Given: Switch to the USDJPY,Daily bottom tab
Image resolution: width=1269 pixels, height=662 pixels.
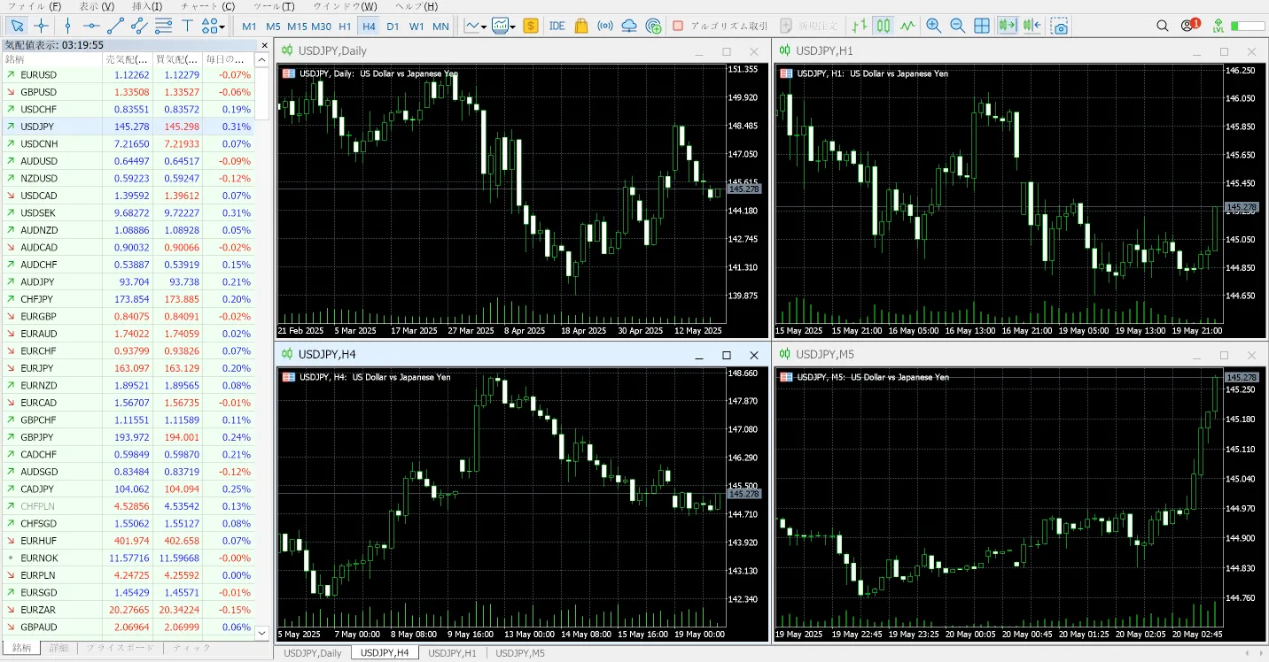Looking at the screenshot, I should coord(313,653).
